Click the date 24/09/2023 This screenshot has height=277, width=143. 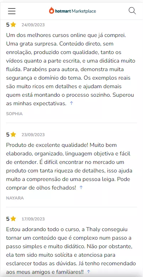point(33,25)
